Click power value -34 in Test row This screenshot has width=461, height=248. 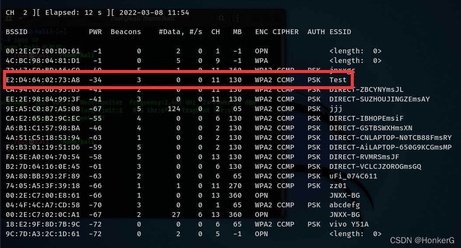95,80
